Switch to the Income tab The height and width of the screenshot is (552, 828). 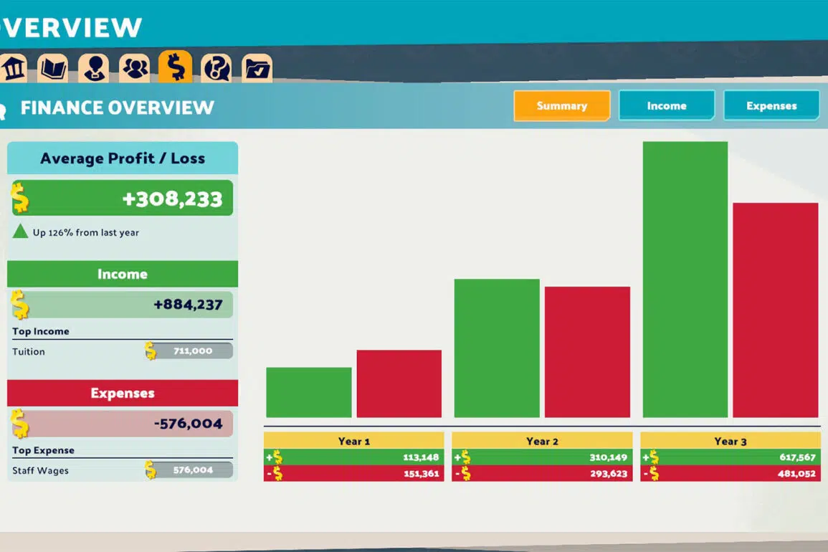point(667,105)
